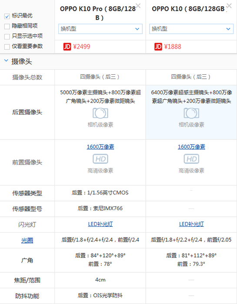The image size is (237, 304).
Task: Click LED补光灯 link for OPPO K10 Pro
Action: 100,224
